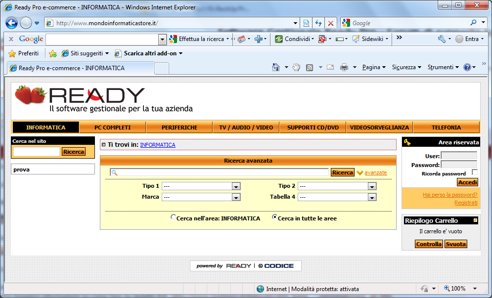This screenshot has height=298, width=492.
Task: Click the red Stop loading icon
Action: click(331, 23)
